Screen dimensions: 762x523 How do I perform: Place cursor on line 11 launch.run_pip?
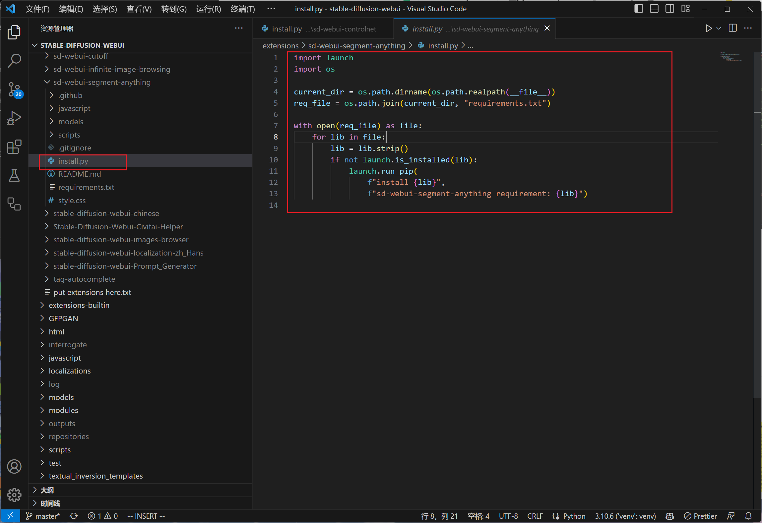tap(383, 171)
